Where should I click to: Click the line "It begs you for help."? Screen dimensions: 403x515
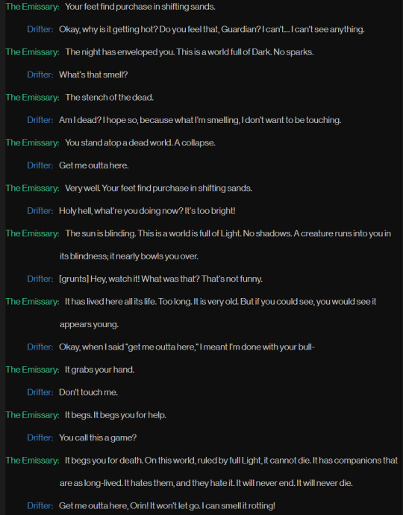[116, 414]
